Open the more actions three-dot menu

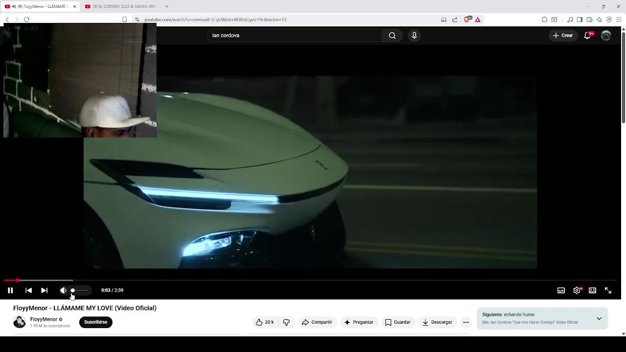[x=466, y=322]
